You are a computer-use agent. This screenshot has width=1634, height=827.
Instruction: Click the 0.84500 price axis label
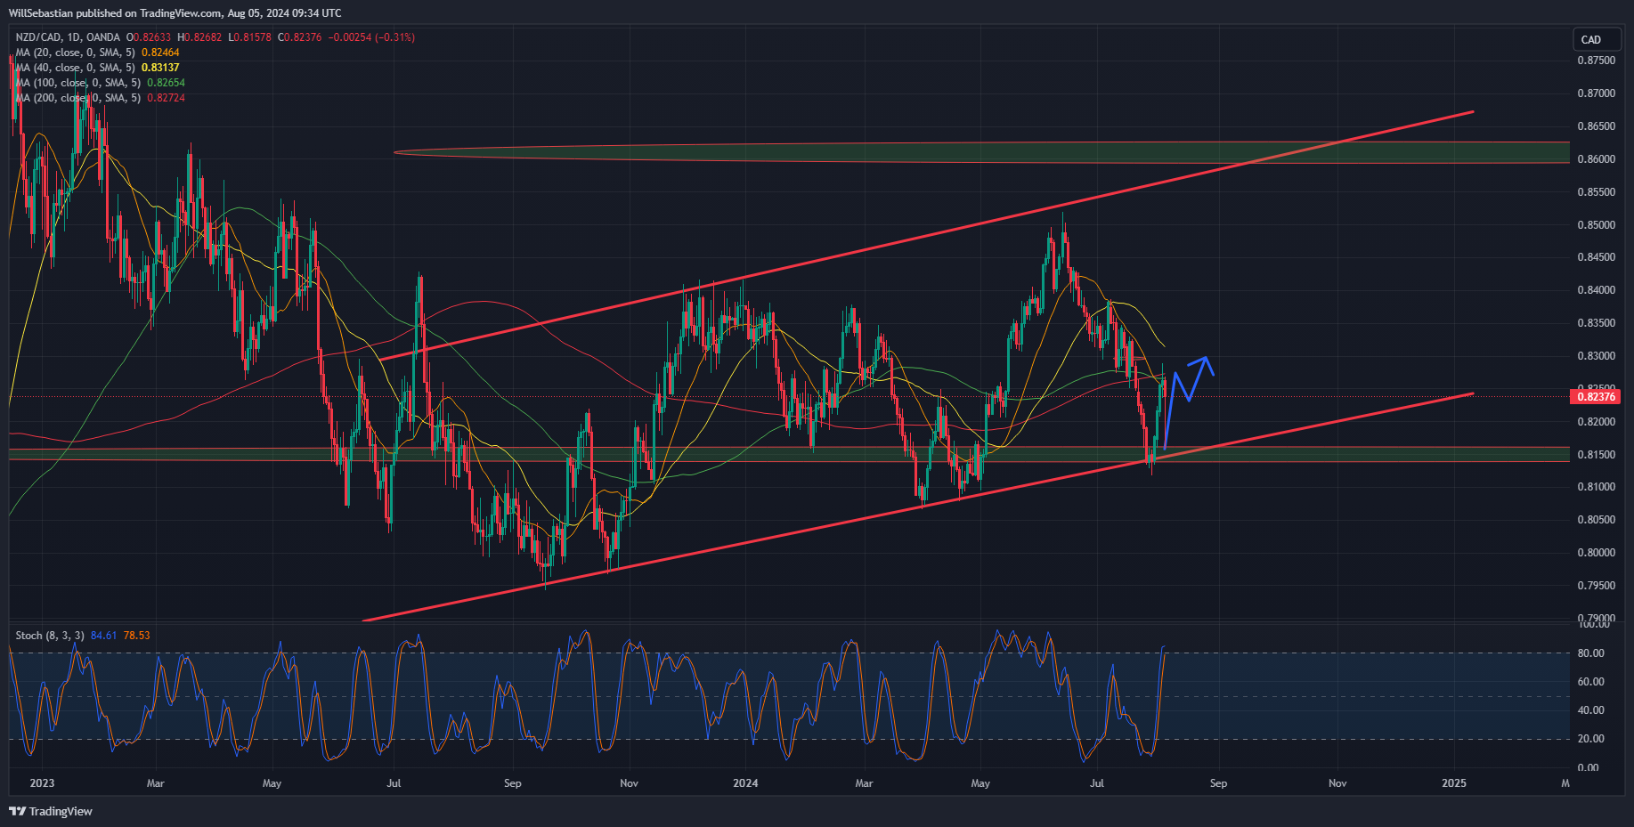pyautogui.click(x=1596, y=257)
